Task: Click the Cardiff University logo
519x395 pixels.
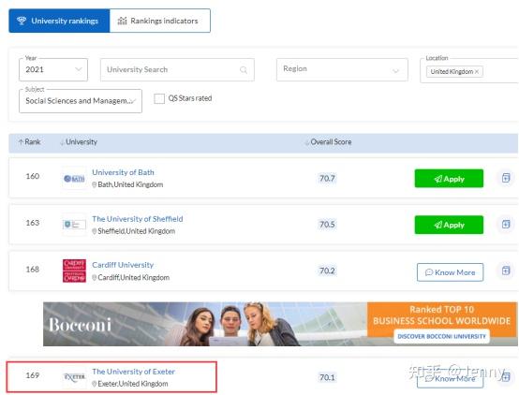Action: coord(74,271)
